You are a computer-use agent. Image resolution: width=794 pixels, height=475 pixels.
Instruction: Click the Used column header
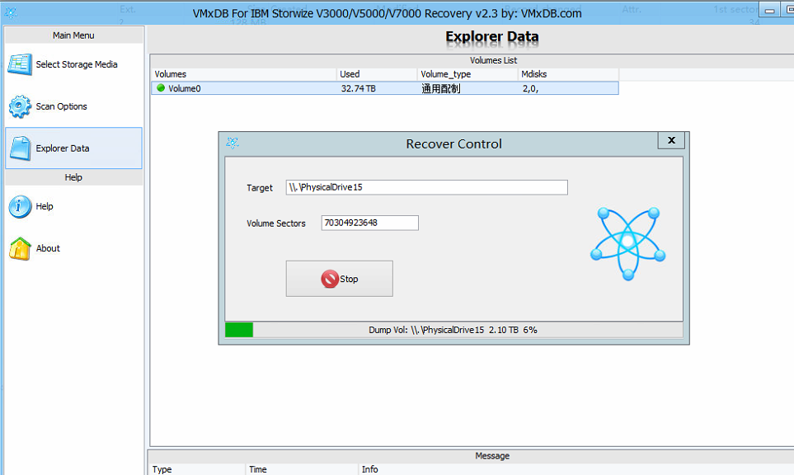click(377, 74)
